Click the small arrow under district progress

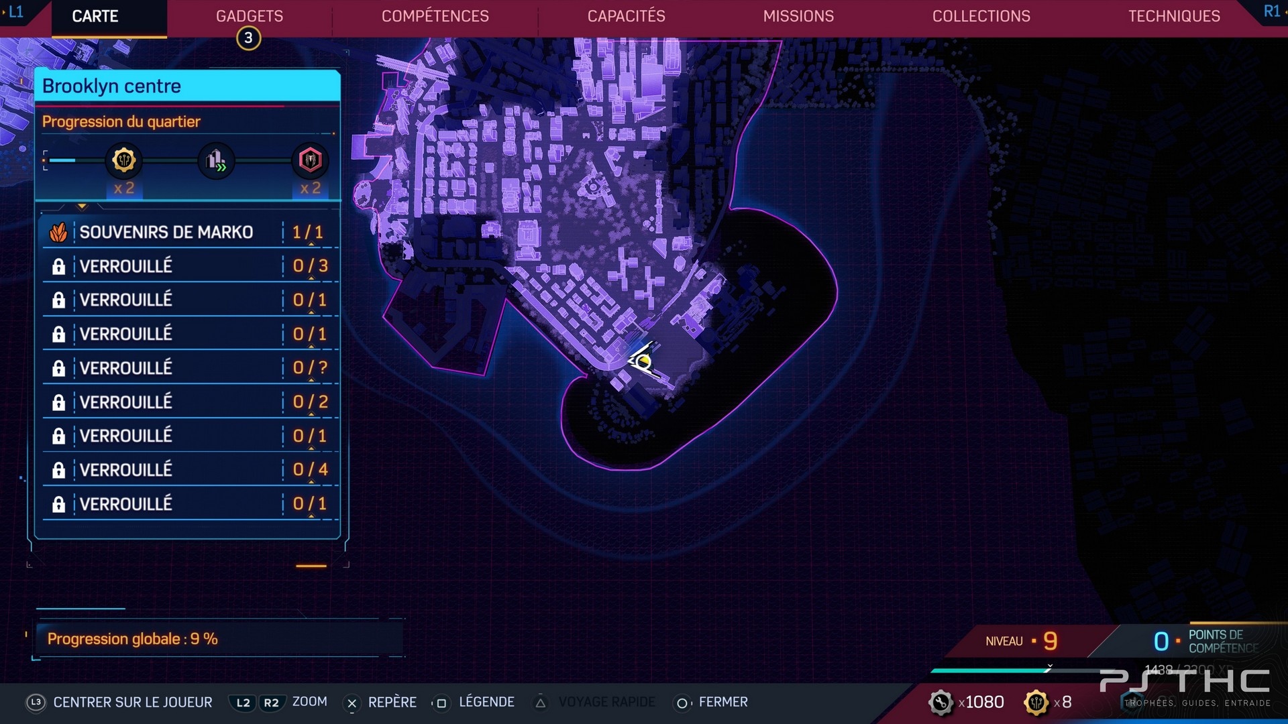[x=82, y=206]
